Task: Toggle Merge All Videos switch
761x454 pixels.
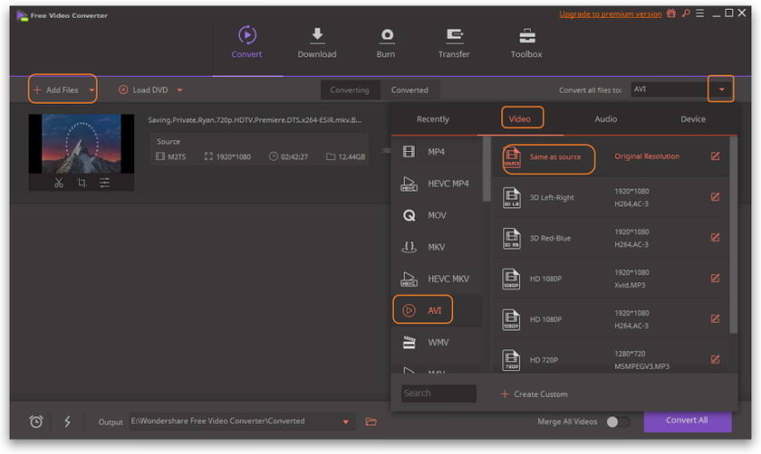Action: coord(618,421)
